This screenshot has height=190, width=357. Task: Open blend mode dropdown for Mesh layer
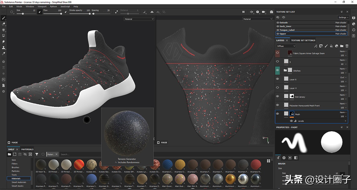(x=343, y=112)
